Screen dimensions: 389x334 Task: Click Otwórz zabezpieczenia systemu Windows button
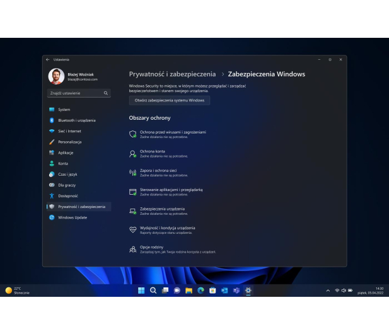coord(170,100)
